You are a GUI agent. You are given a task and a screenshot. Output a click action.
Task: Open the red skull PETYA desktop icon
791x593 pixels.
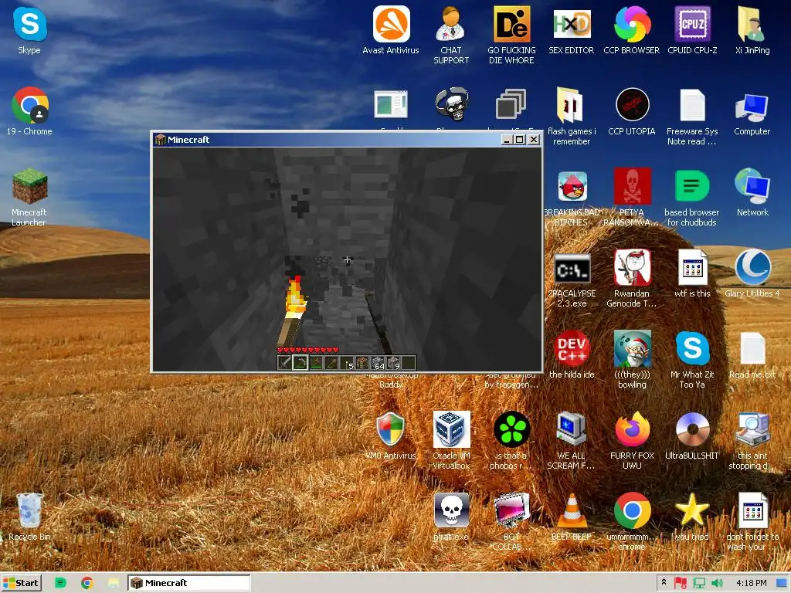point(632,197)
